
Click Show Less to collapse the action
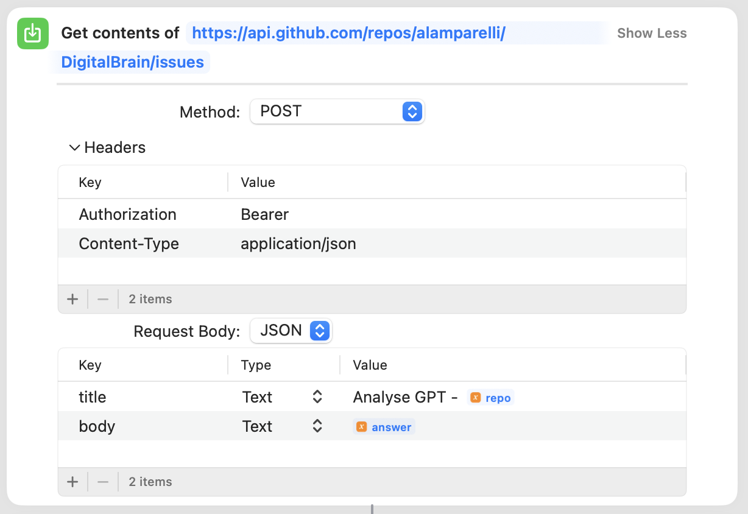pyautogui.click(x=651, y=33)
